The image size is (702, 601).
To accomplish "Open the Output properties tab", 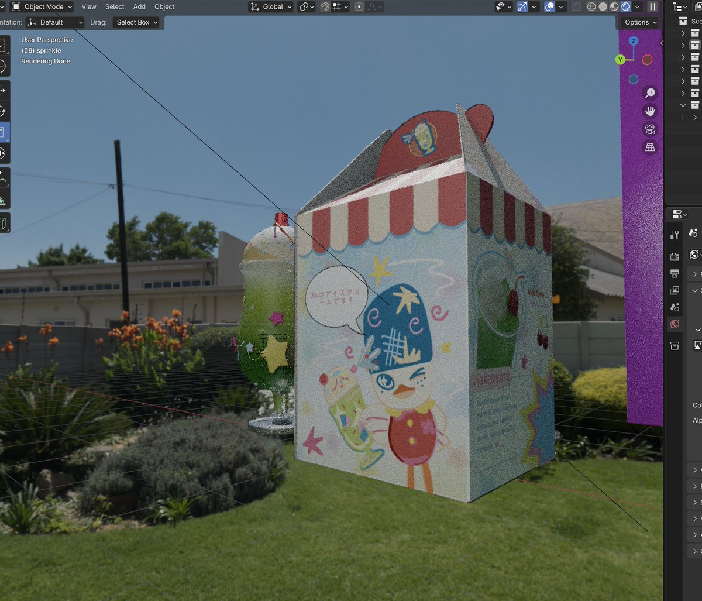I will coord(675,273).
